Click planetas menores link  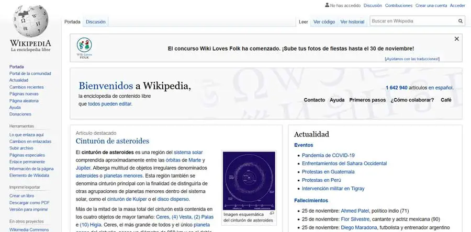coord(123,176)
